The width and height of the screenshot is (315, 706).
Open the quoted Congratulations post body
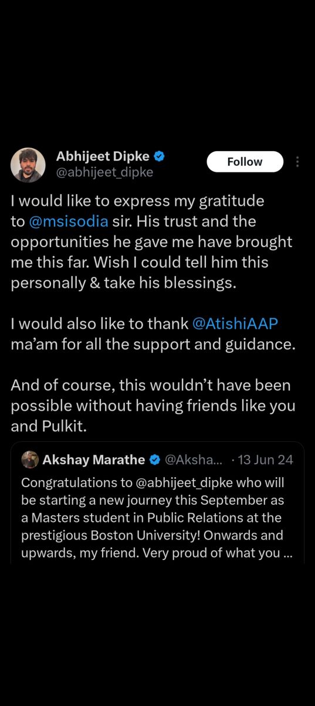(157, 518)
